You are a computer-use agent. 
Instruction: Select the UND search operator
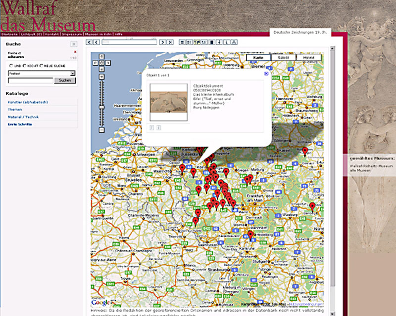[x=11, y=66]
